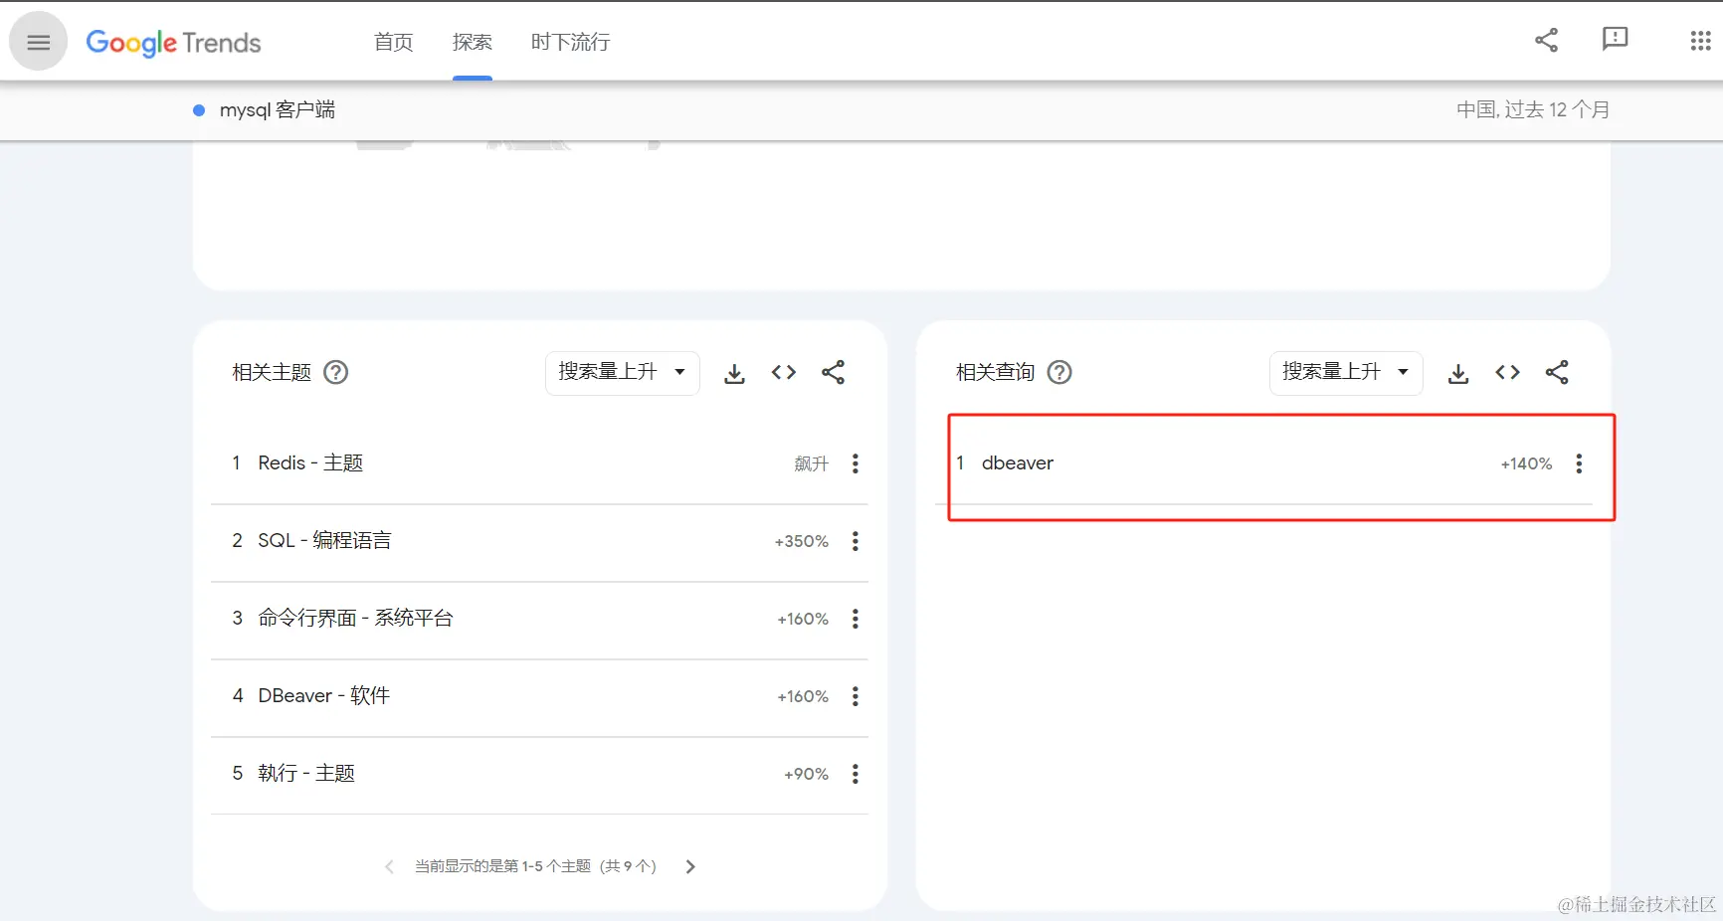1723x921 pixels.
Task: Open the hamburger main menu
Action: click(x=38, y=42)
